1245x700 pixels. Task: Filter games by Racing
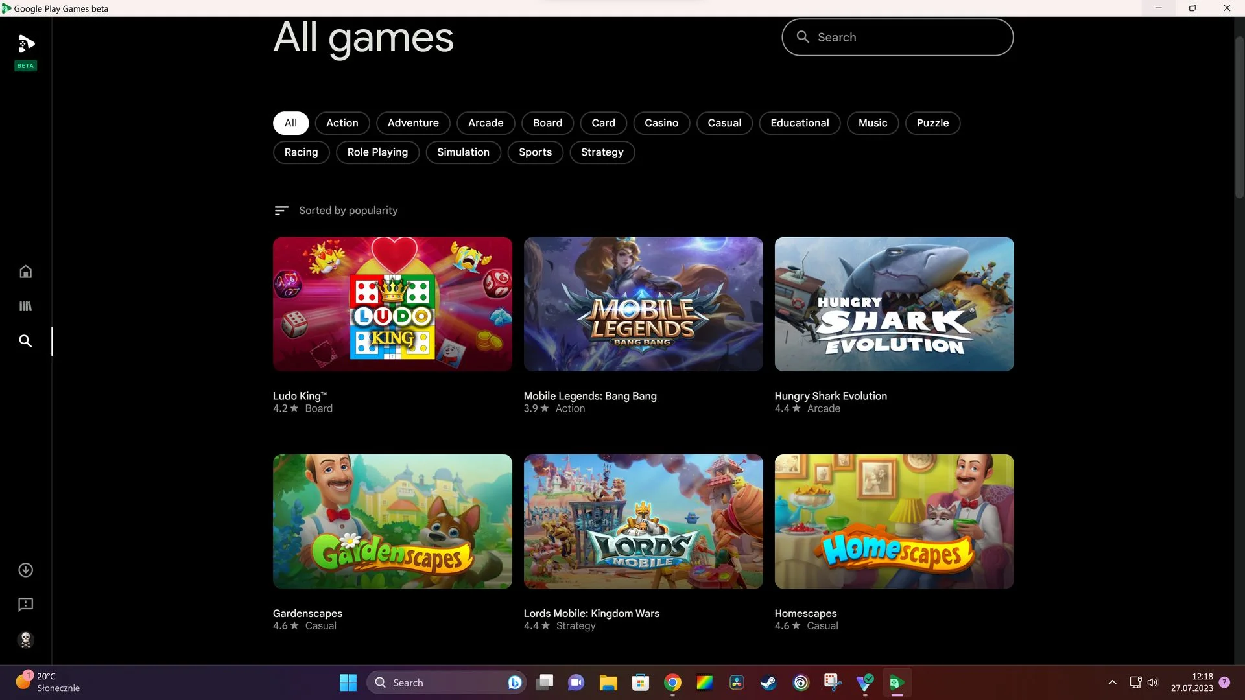[301, 152]
